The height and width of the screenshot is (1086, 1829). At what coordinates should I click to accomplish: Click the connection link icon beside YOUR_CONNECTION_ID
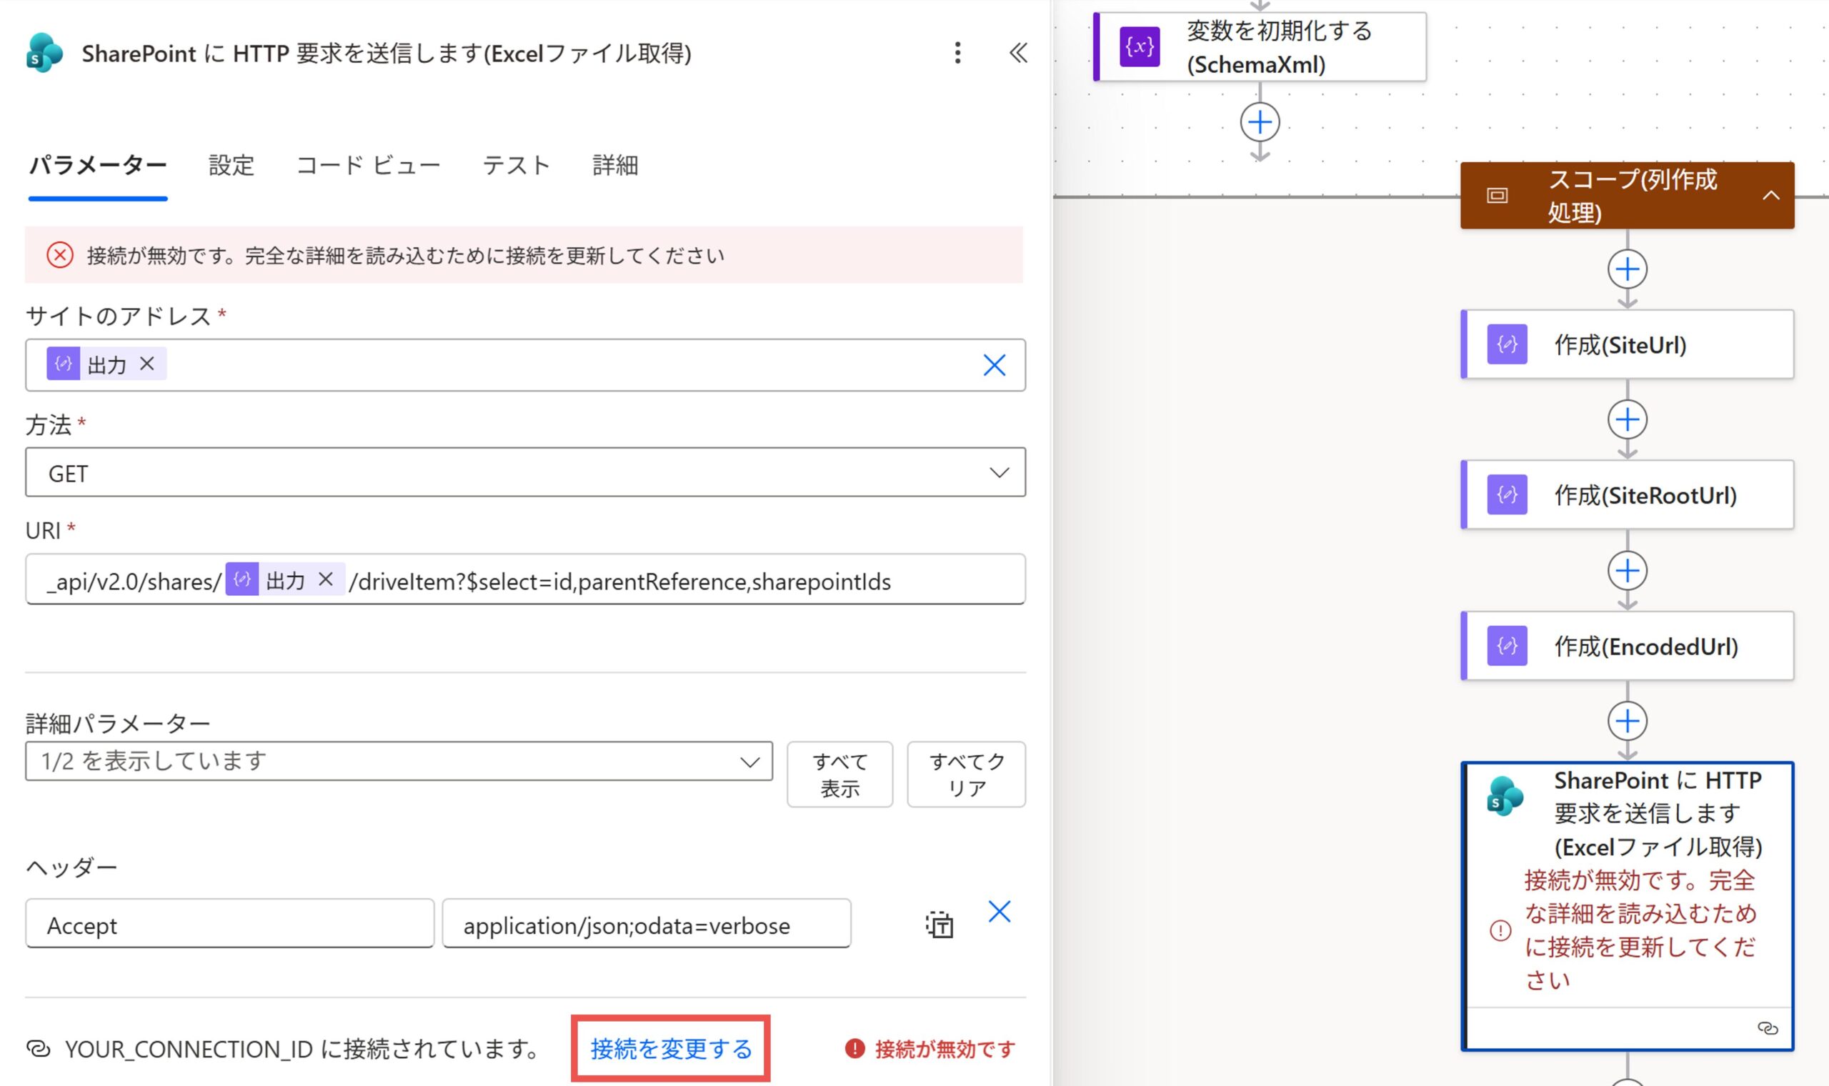click(39, 1049)
